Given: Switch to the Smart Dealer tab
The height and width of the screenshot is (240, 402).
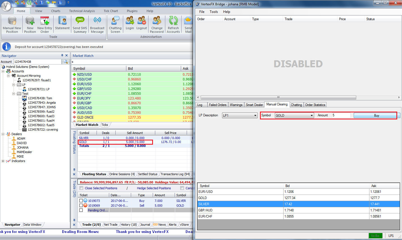Looking at the screenshot, I should point(254,105).
